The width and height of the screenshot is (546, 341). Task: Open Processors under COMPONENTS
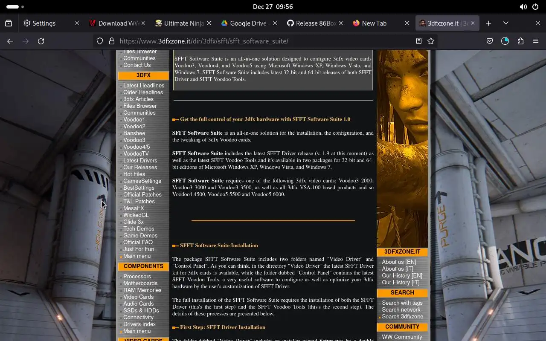(x=137, y=277)
